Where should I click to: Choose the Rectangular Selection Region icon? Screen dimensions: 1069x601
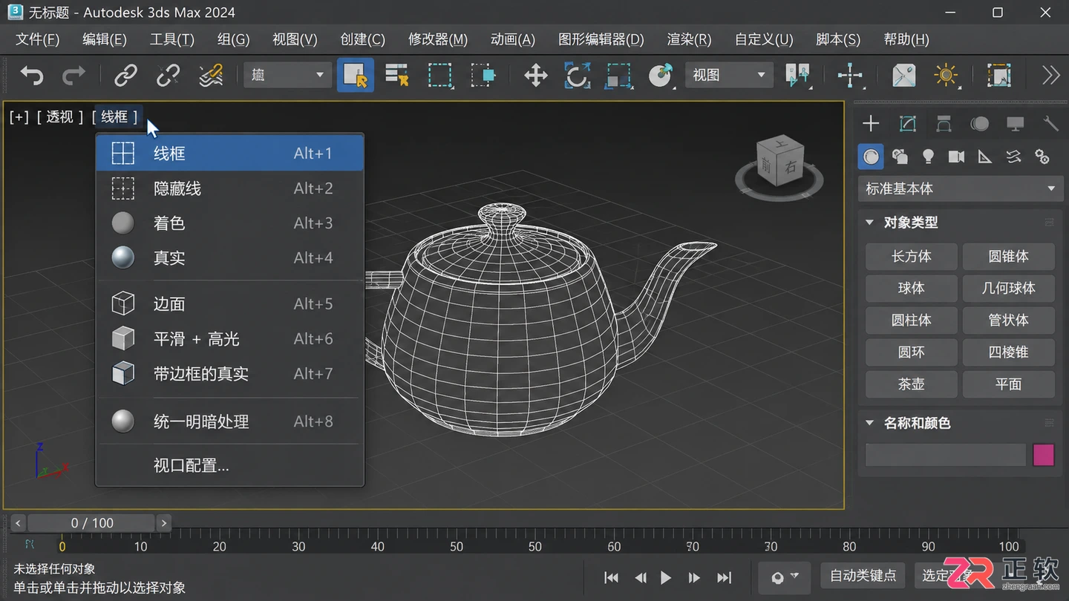pyautogui.click(x=440, y=75)
